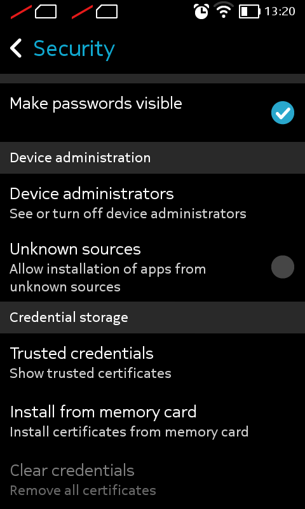Tap the Wi-Fi signal icon
This screenshot has height=509, width=305.
[x=224, y=10]
